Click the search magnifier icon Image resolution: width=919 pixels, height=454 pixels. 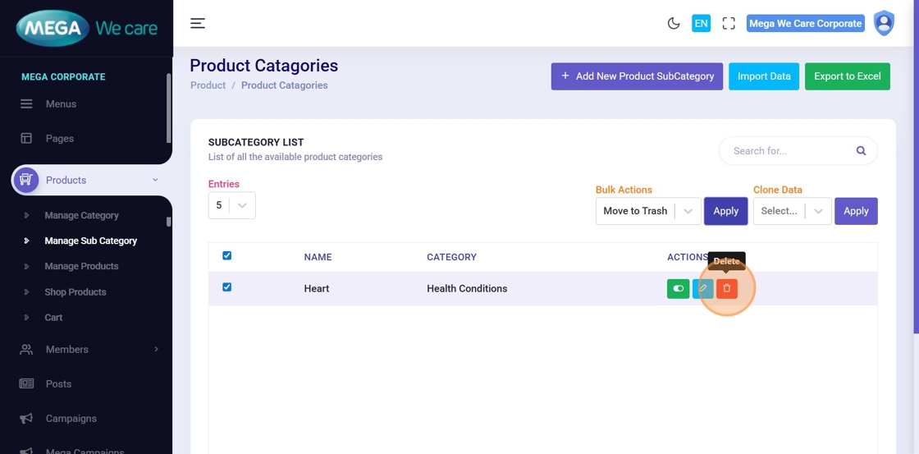861,151
